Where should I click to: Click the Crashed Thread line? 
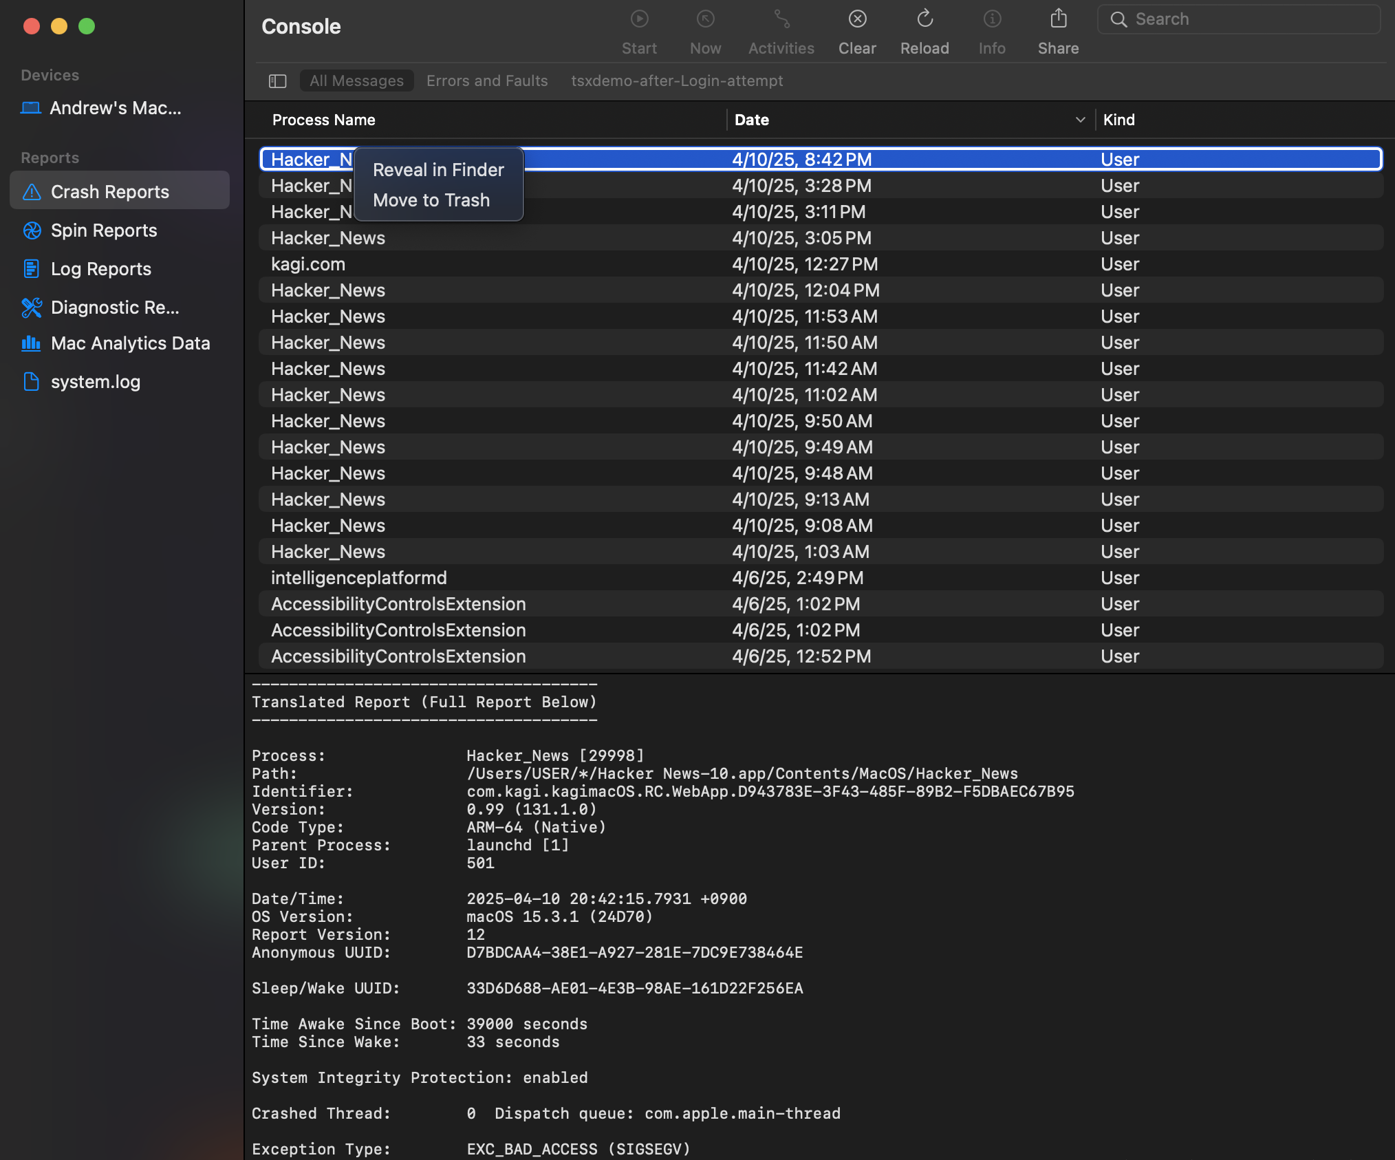pos(546,1113)
